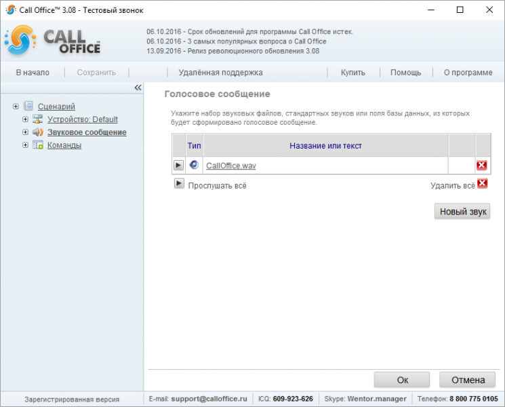Confirm with the Ок button
Viewport: 505px width, 407px height.
[402, 380]
